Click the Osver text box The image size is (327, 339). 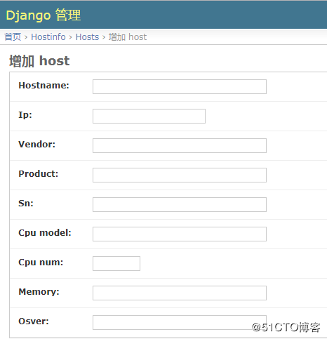coord(180,322)
